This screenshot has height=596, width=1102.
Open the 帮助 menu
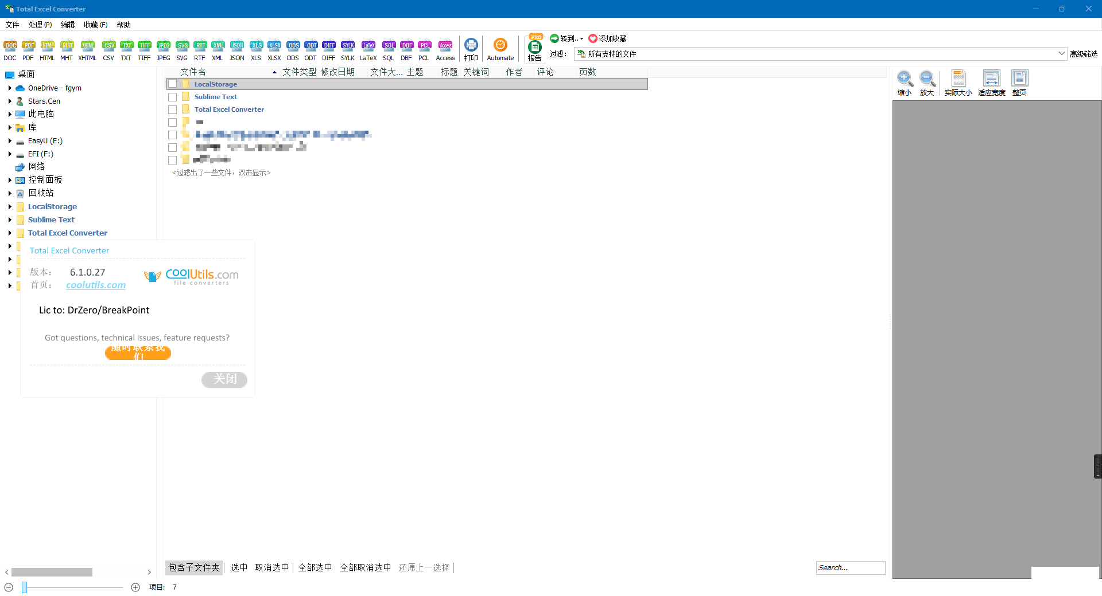[123, 25]
